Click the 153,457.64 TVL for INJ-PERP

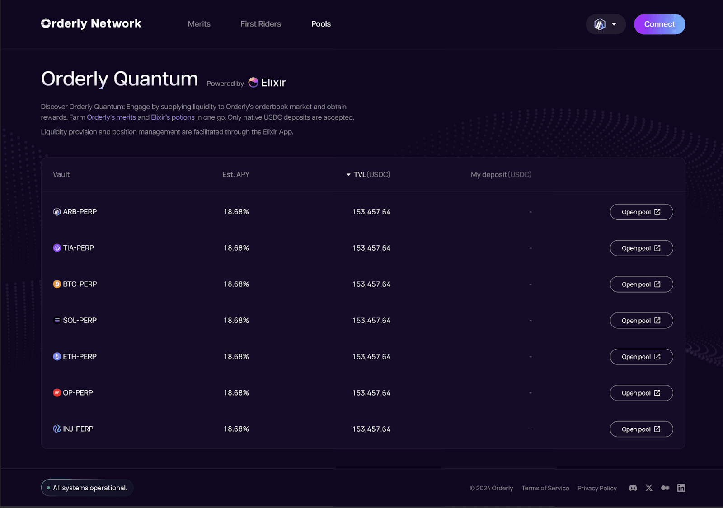click(371, 429)
